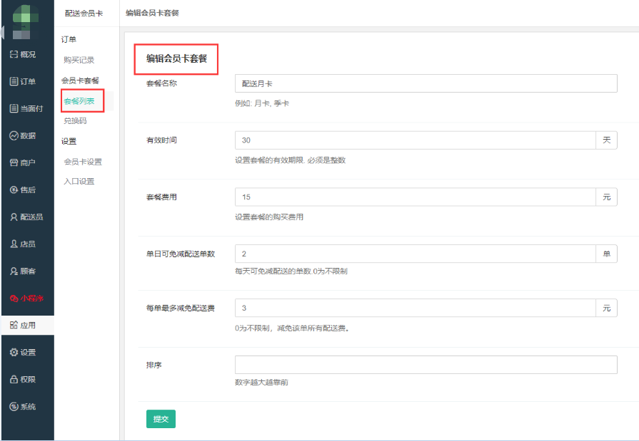Click the 订单 section heading in submenu

[x=69, y=39]
